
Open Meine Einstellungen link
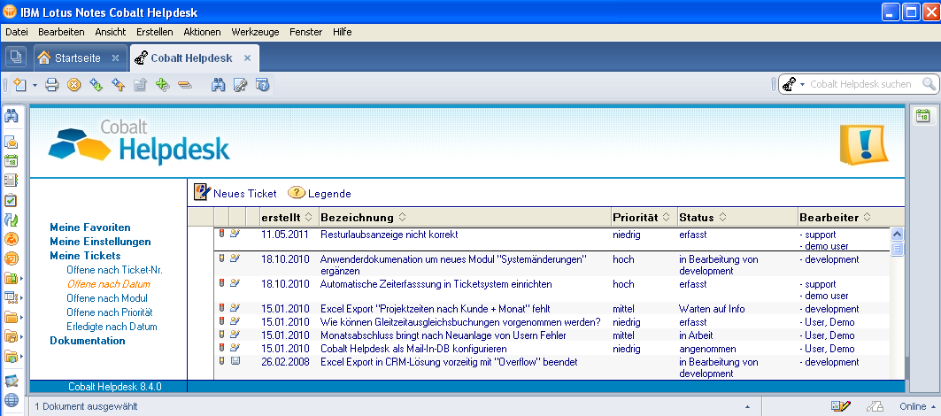point(100,242)
